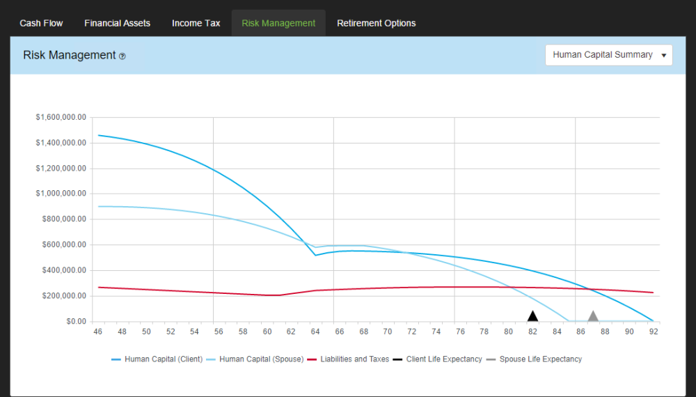Open the Cash Flow tab
The height and width of the screenshot is (397, 696).
coord(41,23)
